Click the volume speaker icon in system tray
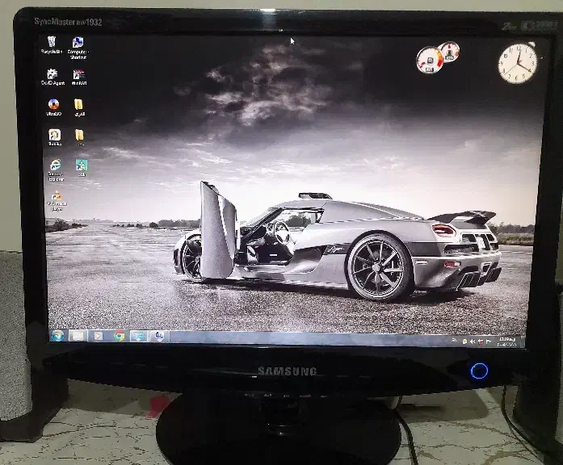The width and height of the screenshot is (563, 465). pos(472,341)
